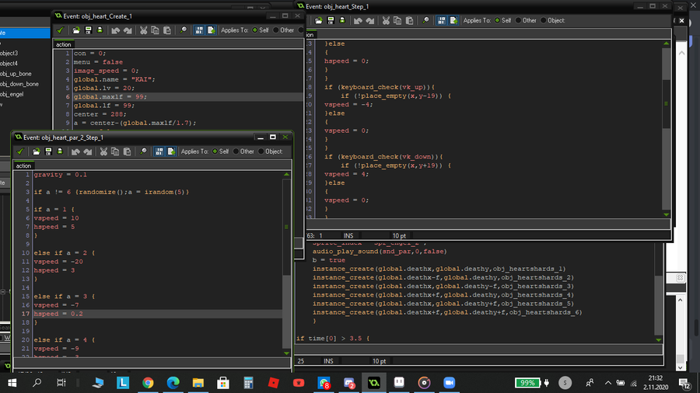Image resolution: width=700 pixels, height=393 pixels.
Task: Print icon in obj_heart_Step_1 toolbar
Action: point(342,20)
